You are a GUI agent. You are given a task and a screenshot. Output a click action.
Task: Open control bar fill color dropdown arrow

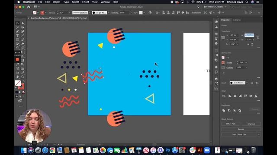point(38,12)
